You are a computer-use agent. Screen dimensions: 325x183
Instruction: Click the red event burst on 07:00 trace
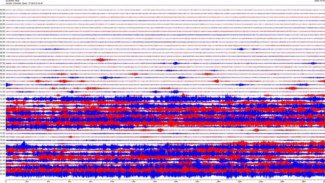101,60
